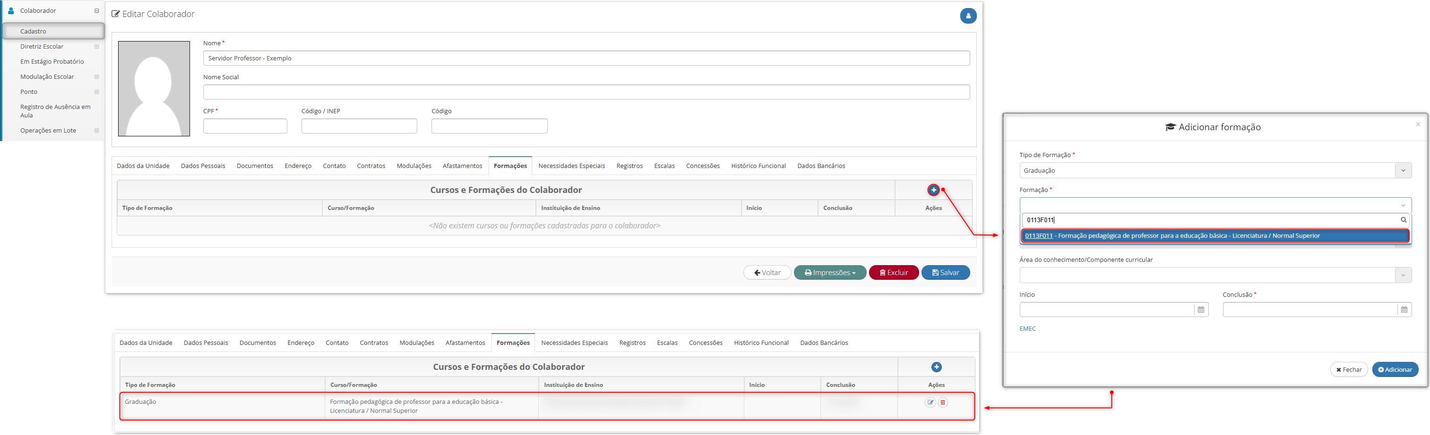The width and height of the screenshot is (1430, 435).
Task: Click the Colaborador user icon in sidebar
Action: [x=10, y=10]
